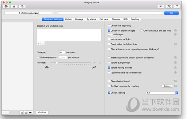Switch sidebar to list view icon
Viewport: 187px width, 119px height.
point(26,113)
